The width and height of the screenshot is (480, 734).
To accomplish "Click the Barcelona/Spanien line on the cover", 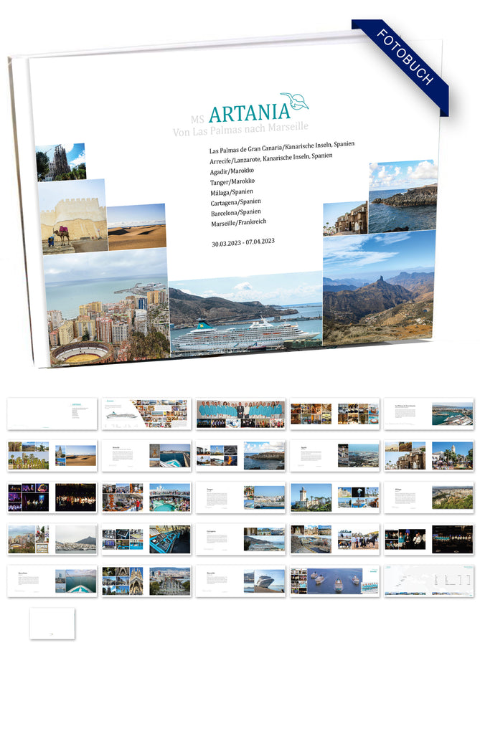I will click(235, 213).
